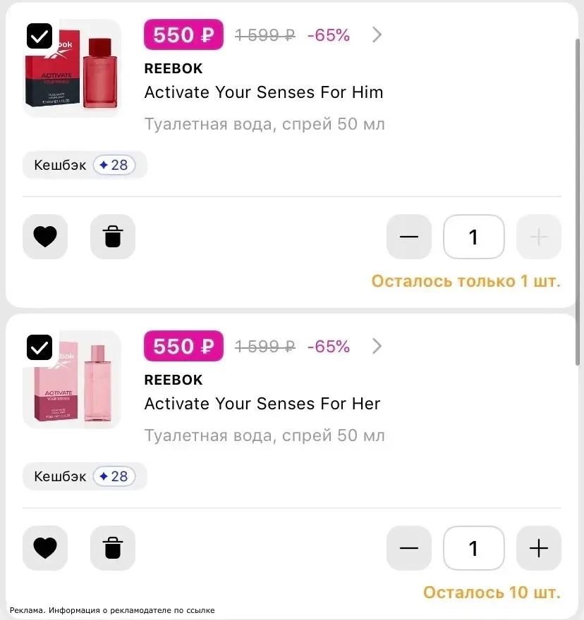The image size is (584, 620).
Task: Open Activate Your Senses For Her product
Action: pos(262,404)
